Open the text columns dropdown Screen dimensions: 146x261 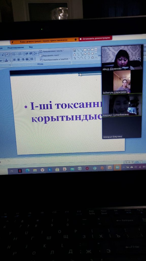[x=32, y=59]
